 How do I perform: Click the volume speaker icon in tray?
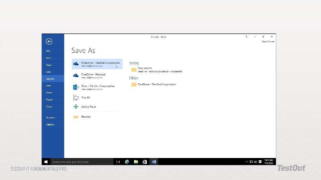(x=256, y=162)
